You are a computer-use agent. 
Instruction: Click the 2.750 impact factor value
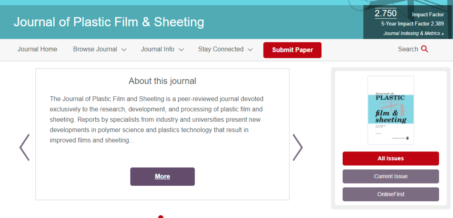pos(385,13)
